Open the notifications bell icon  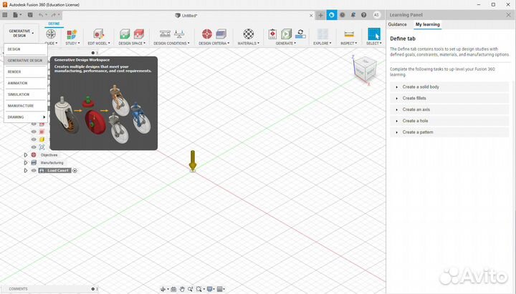point(353,15)
